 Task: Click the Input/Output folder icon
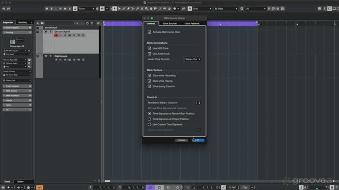(x=38, y=28)
